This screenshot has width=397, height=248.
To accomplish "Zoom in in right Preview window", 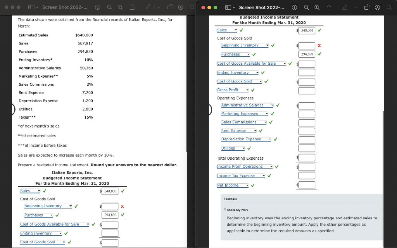I will tap(317, 8).
